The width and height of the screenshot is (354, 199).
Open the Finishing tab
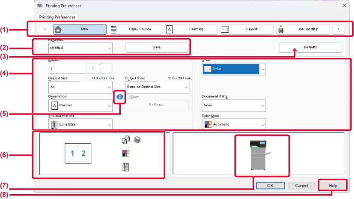point(191,29)
